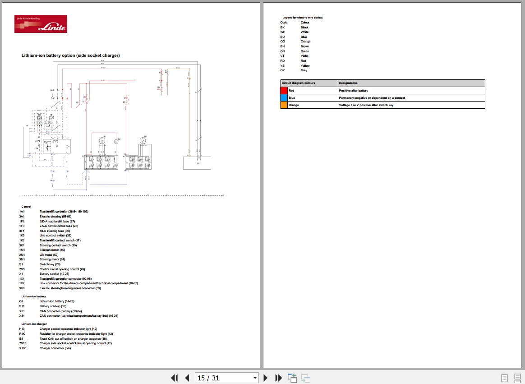This screenshot has height=384, width=525.
Task: Click 'Legend for electric wire codes:' heading
Action: pos(303,18)
